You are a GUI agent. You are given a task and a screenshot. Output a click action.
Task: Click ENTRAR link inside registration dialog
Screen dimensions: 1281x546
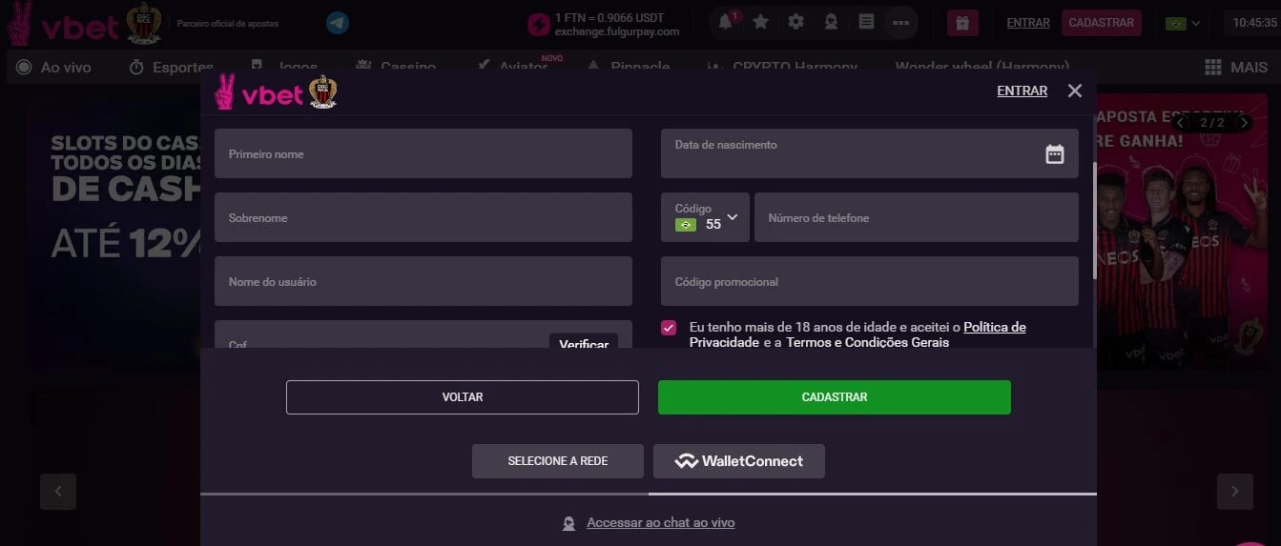tap(1022, 91)
